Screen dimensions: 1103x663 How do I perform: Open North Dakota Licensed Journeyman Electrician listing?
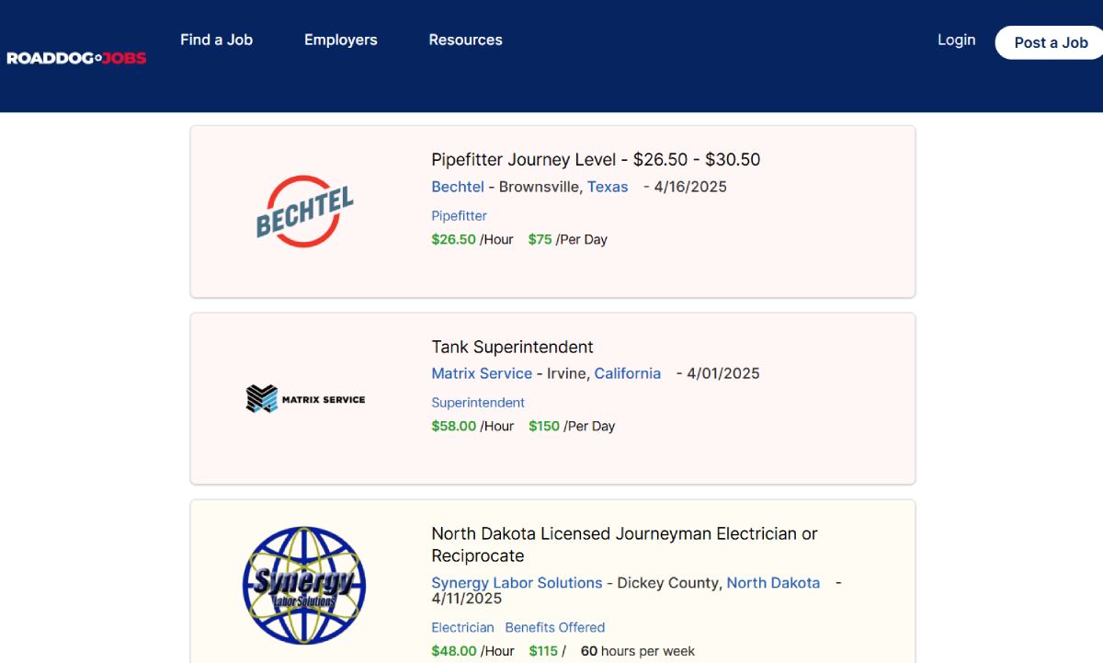624,544
